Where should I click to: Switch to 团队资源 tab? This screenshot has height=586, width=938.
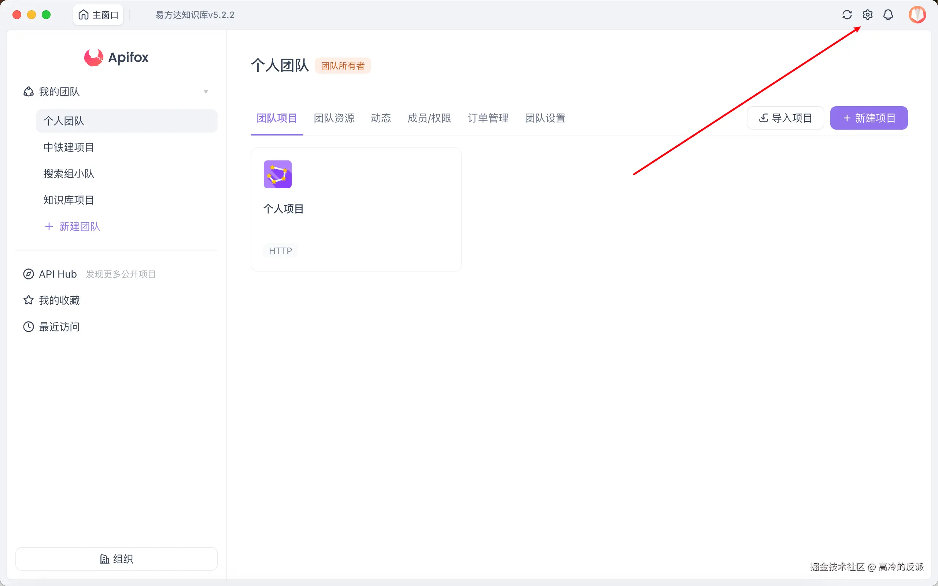click(x=334, y=118)
